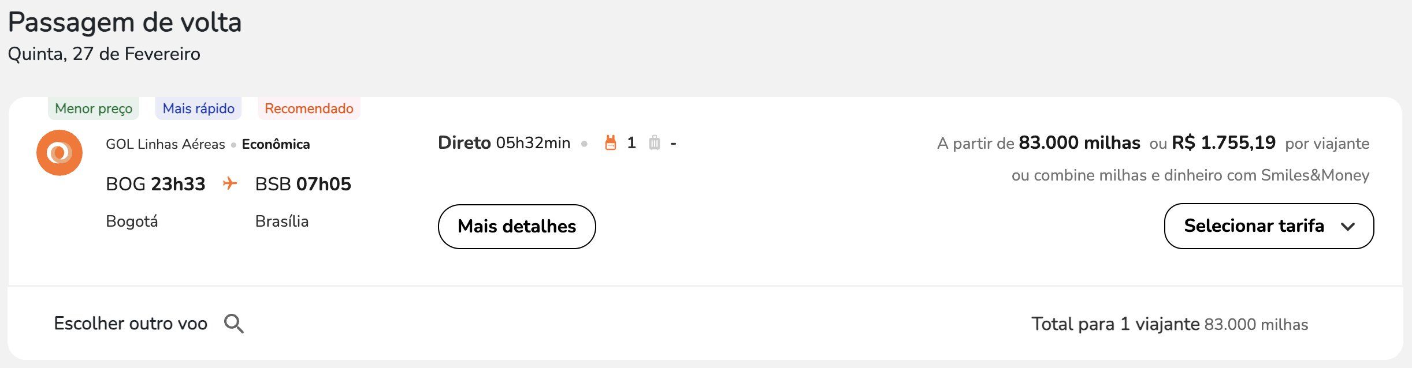
Task: Click the Econômica cabin class label
Action: (x=276, y=144)
